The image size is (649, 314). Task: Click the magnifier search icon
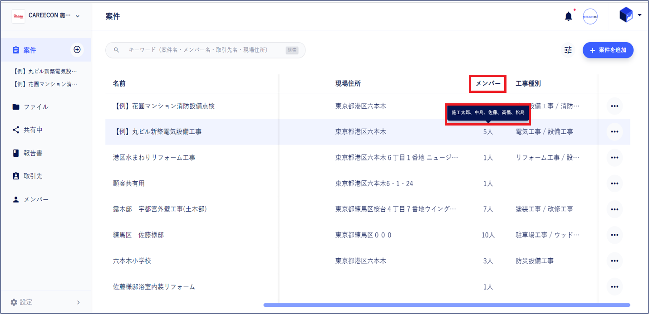point(116,50)
